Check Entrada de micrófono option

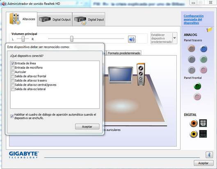pos(13,68)
